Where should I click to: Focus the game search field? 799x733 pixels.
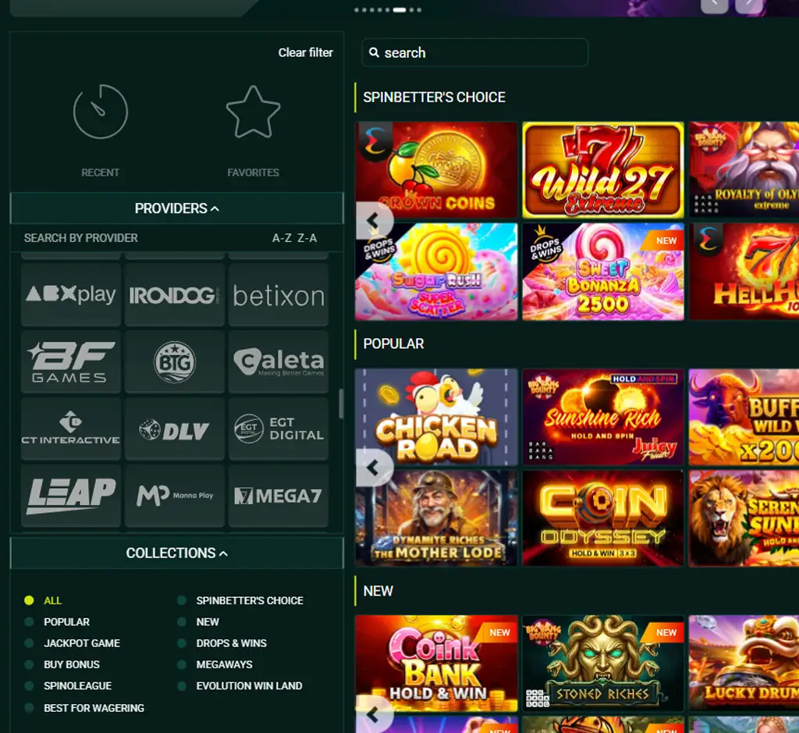pyautogui.click(x=474, y=52)
